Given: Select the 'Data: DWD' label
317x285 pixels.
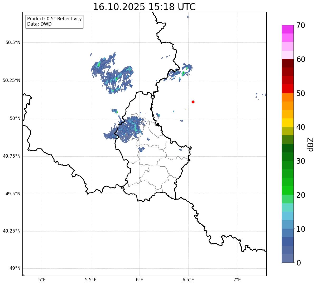Looking at the screenshot, I should [x=39, y=24].
